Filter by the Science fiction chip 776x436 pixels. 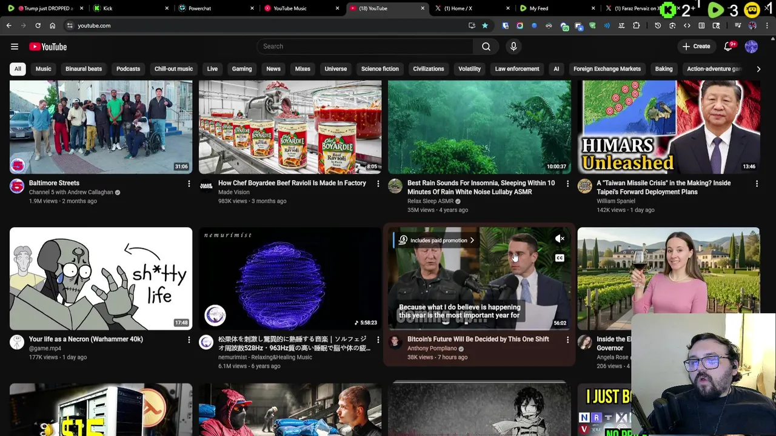point(380,69)
